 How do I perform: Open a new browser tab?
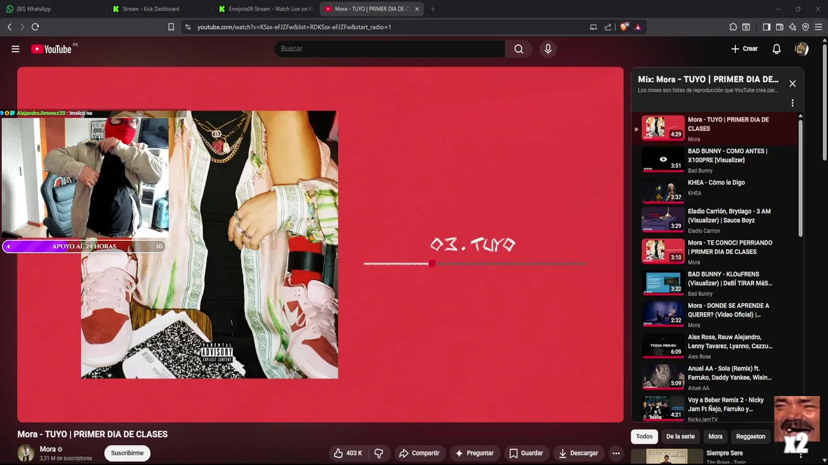point(433,9)
